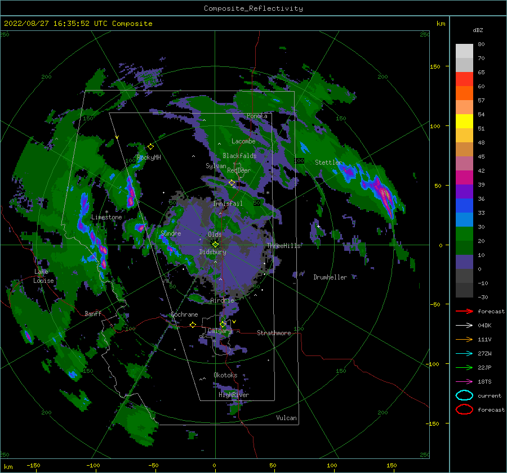Click the Sylvan town label

pyautogui.click(x=216, y=165)
